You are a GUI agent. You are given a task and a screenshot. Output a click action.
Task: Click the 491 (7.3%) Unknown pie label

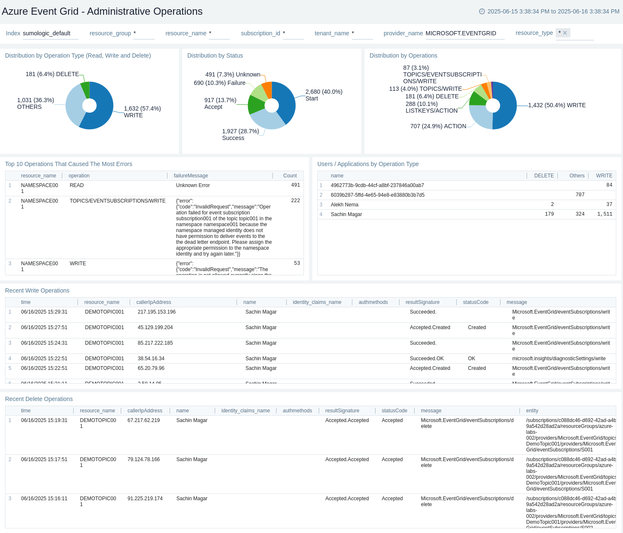pos(233,74)
